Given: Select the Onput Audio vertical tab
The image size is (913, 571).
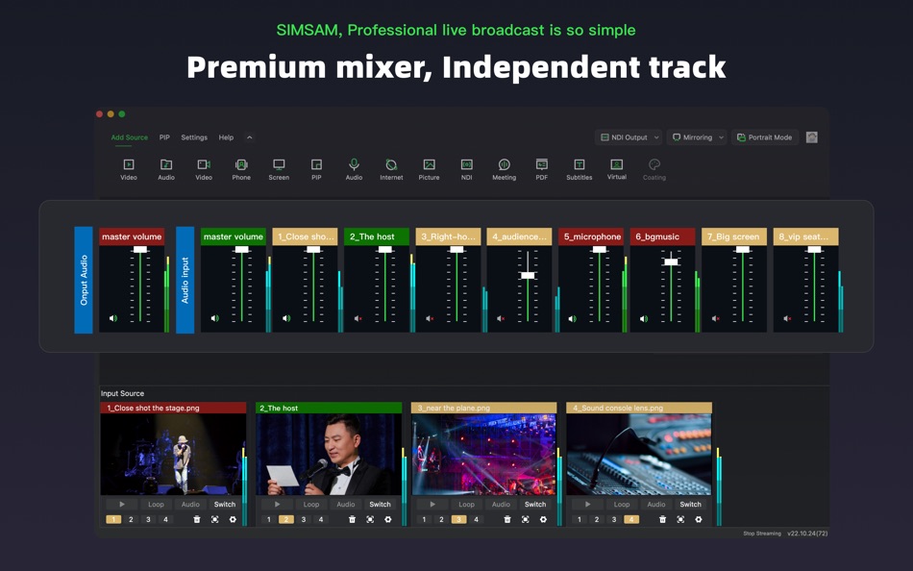Looking at the screenshot, I should (84, 280).
